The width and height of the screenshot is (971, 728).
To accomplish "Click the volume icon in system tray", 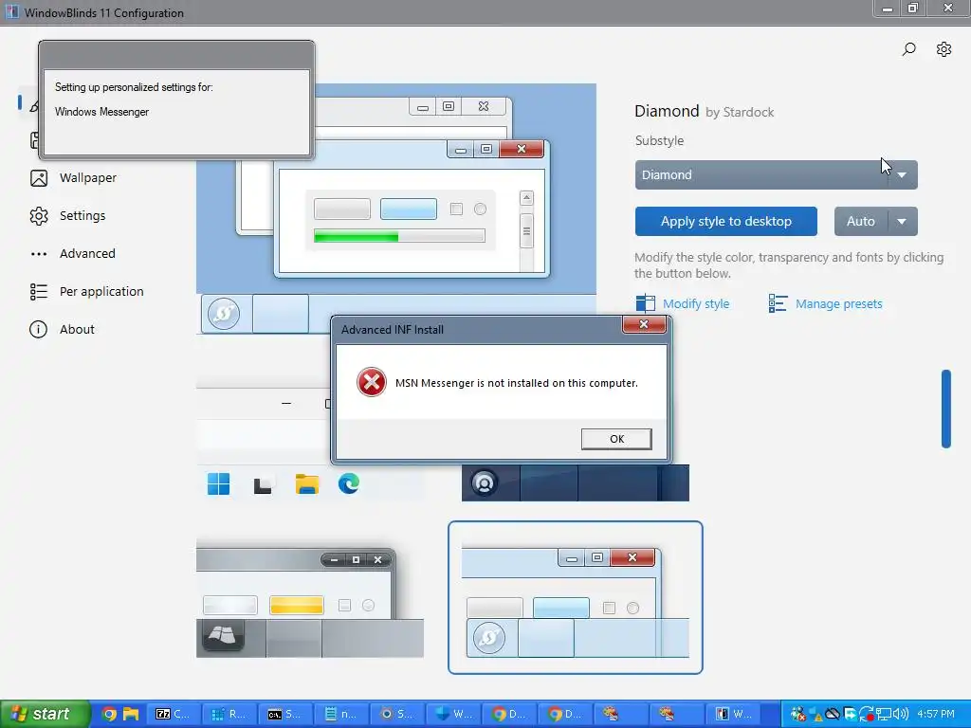I will (x=901, y=714).
